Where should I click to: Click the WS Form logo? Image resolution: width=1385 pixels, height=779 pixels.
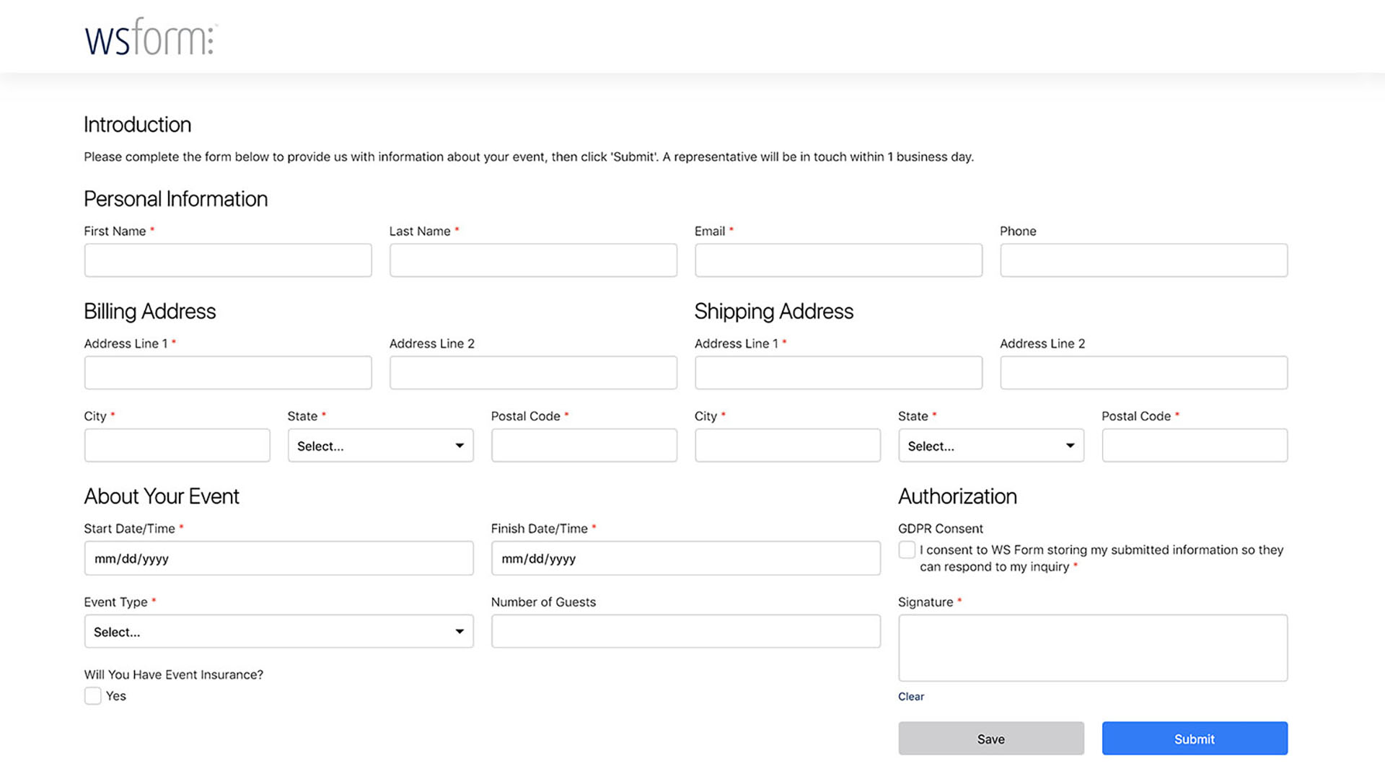(150, 38)
